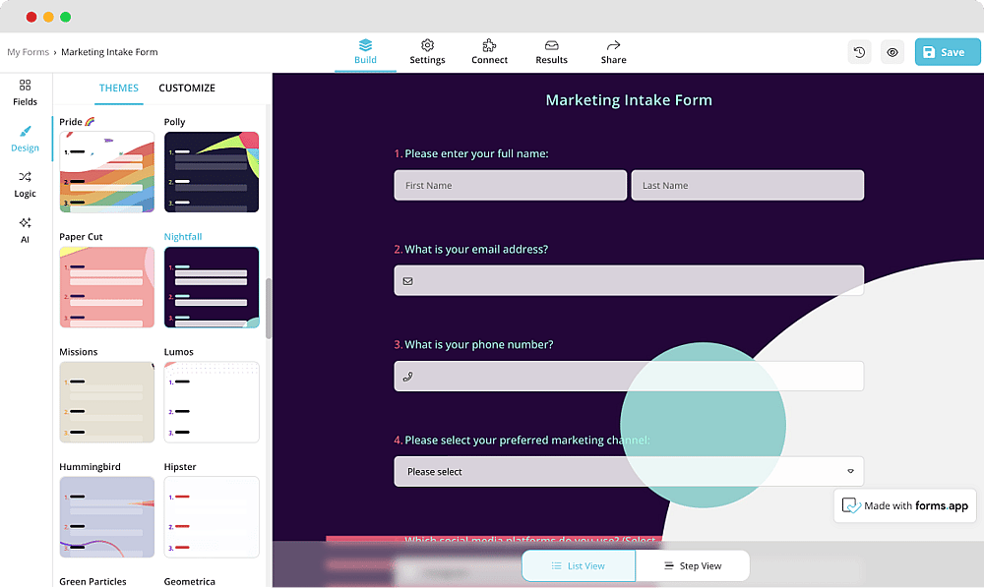
Task: Go back to My Forms breadcrumb
Action: click(28, 52)
